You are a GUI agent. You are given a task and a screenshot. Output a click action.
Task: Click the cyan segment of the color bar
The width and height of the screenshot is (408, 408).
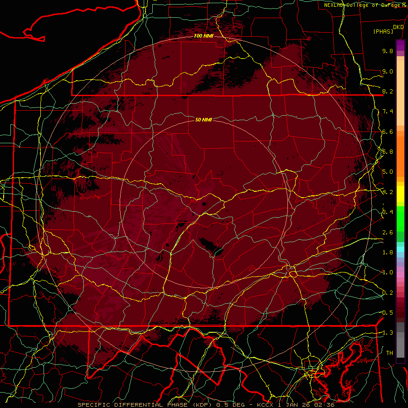[x=400, y=249]
